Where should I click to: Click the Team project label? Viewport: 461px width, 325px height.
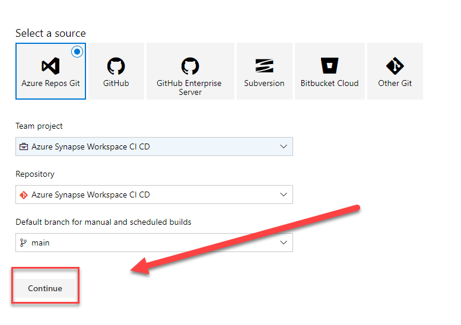[x=39, y=126]
